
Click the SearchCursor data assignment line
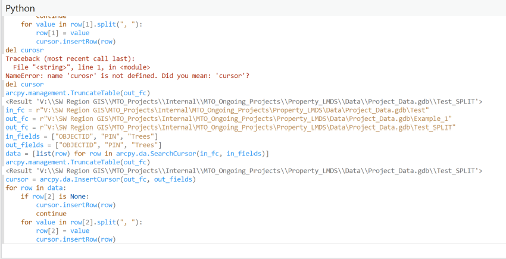pyautogui.click(x=138, y=154)
